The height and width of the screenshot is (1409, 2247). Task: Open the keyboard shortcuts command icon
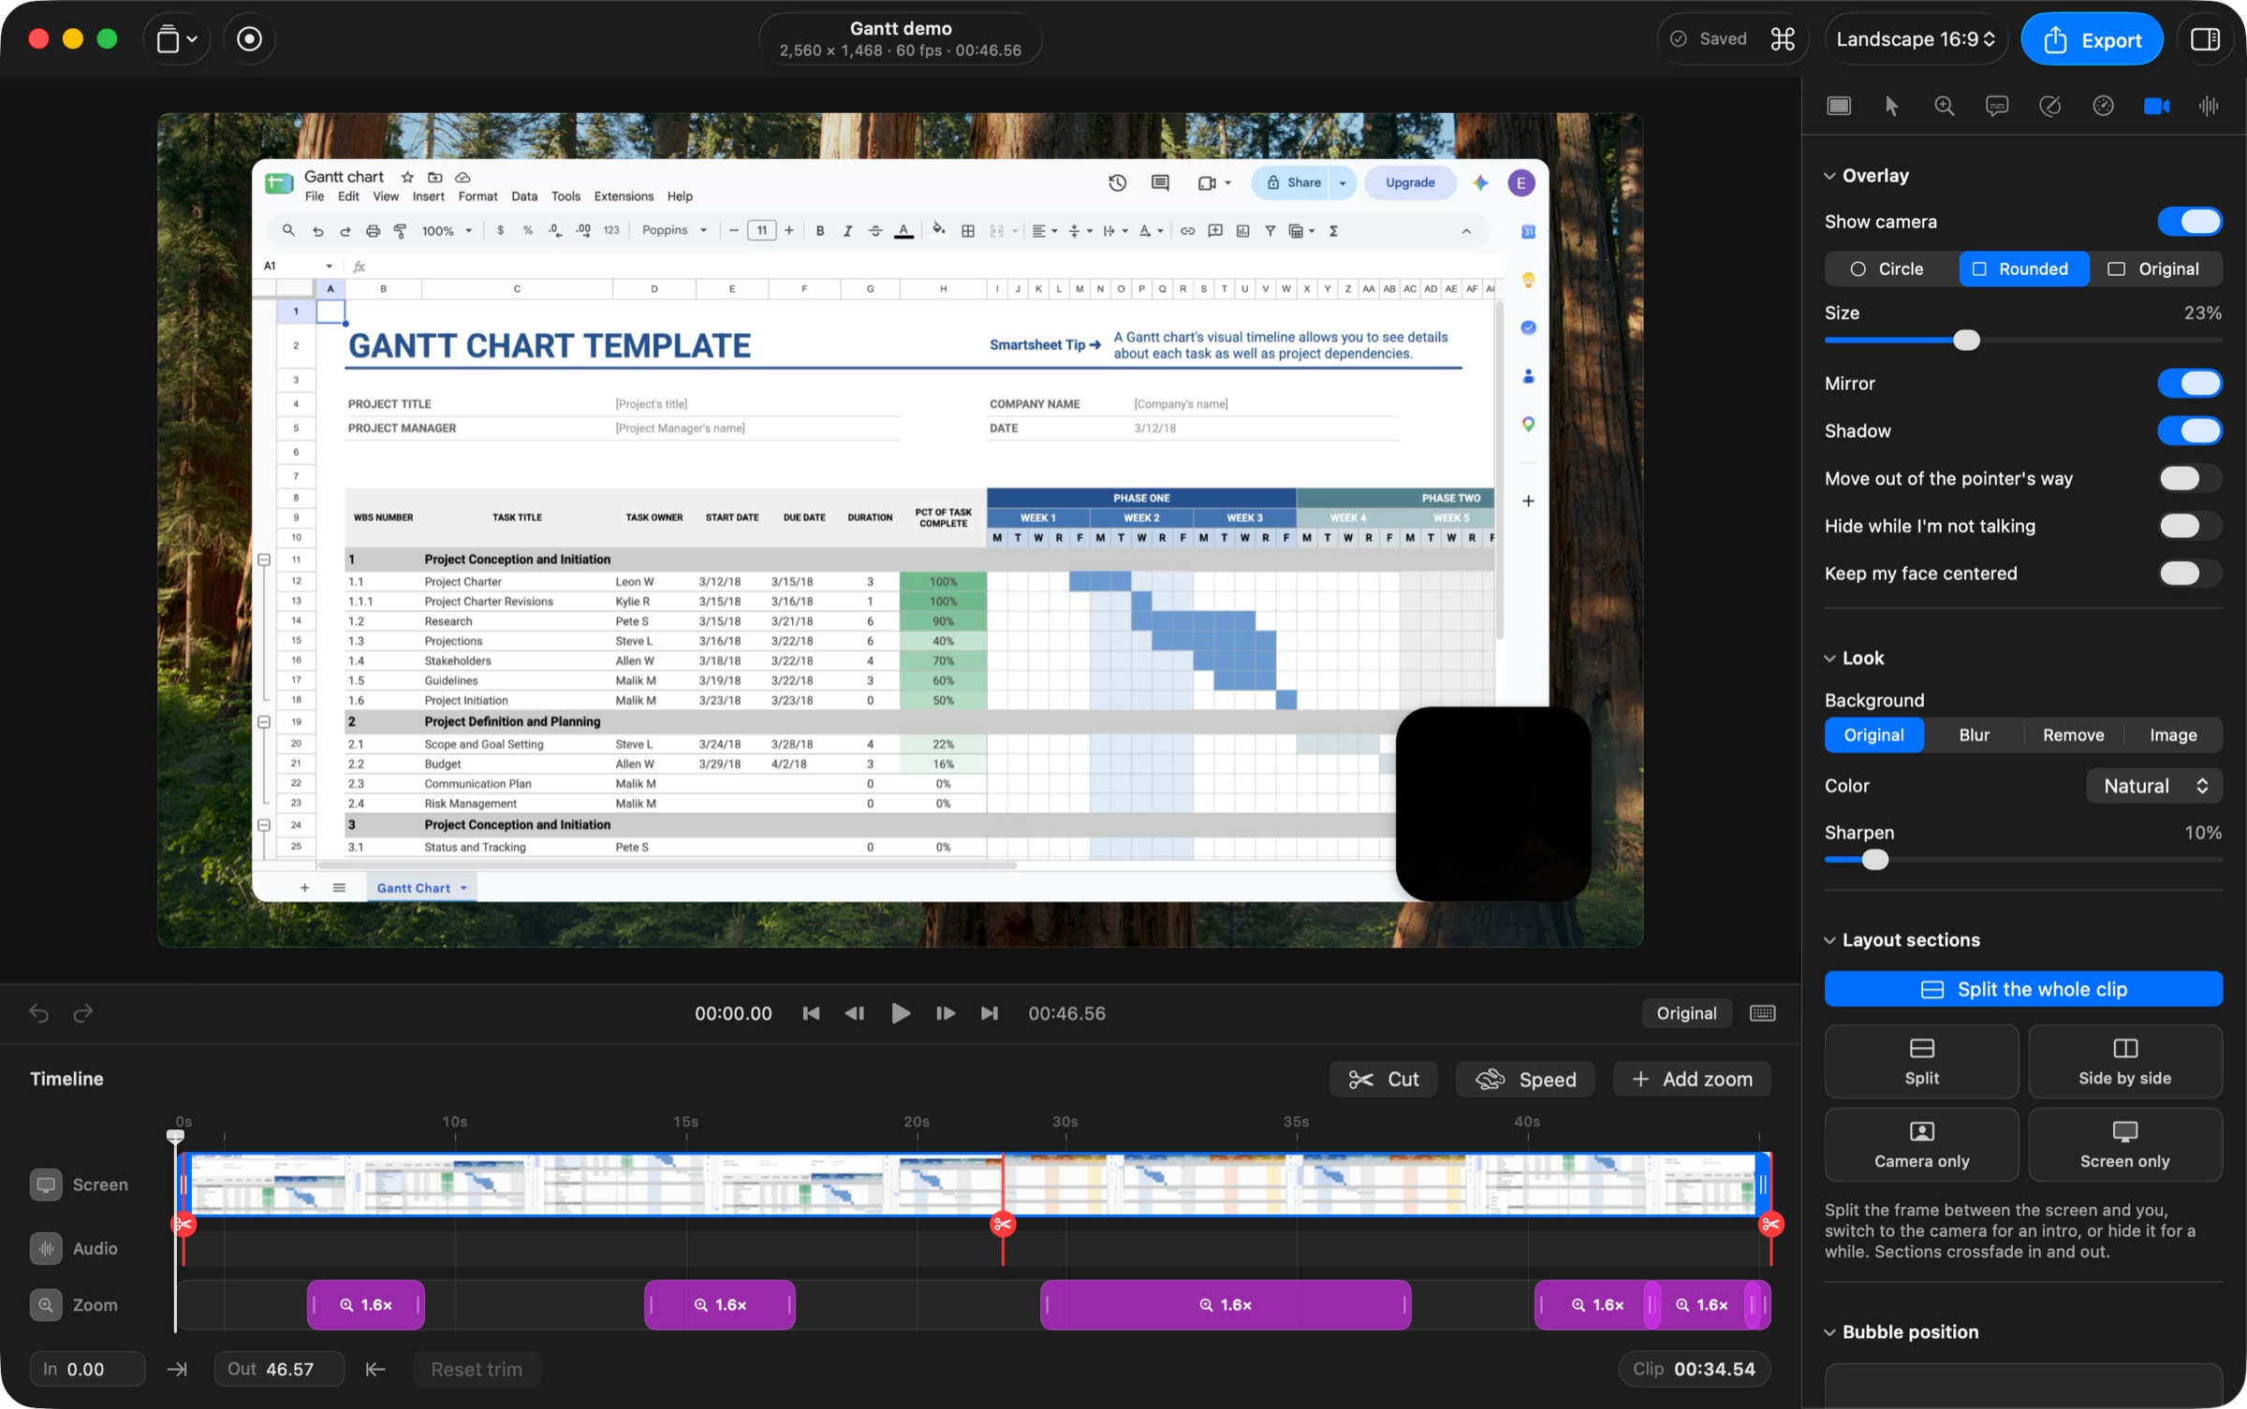[x=1783, y=39]
